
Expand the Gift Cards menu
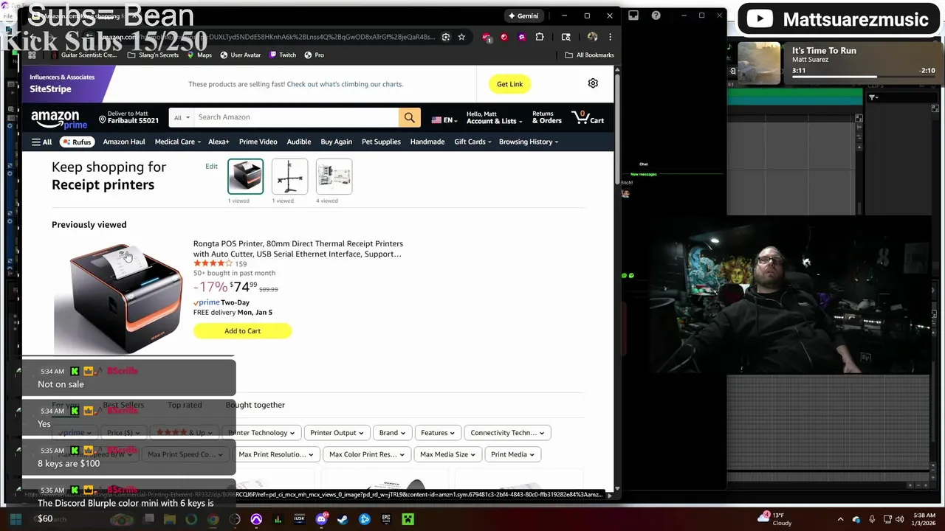472,142
